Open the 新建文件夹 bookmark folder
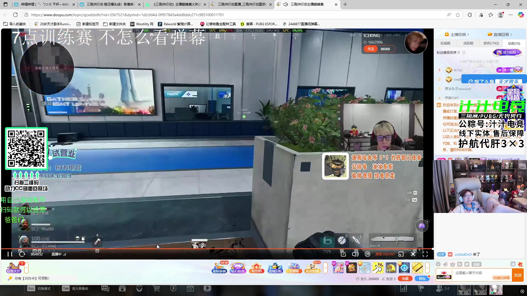The image size is (527, 296). pyautogui.click(x=114, y=24)
